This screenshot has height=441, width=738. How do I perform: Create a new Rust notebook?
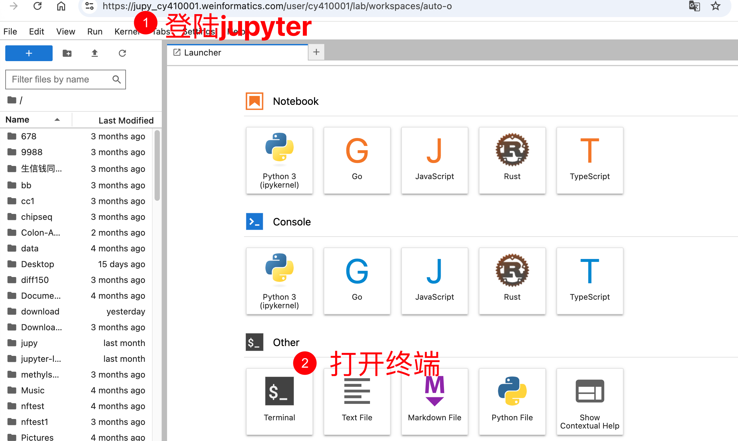pos(512,160)
